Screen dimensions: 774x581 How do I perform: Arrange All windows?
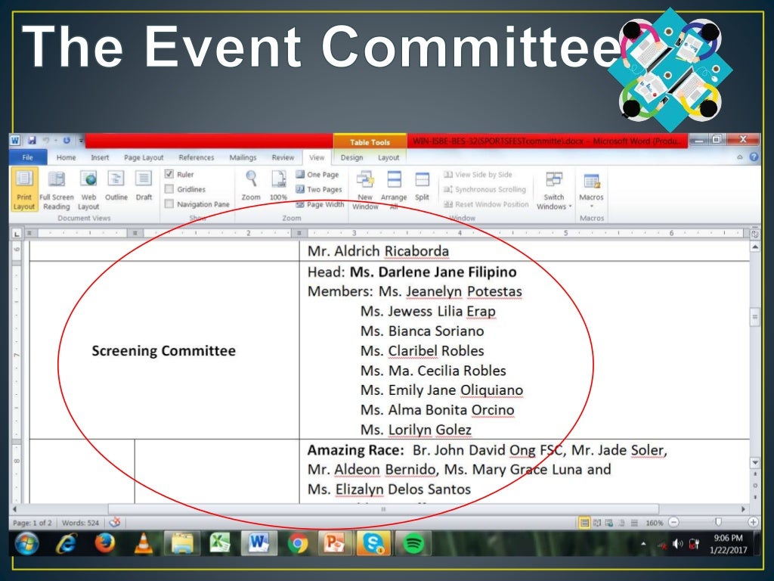(x=394, y=190)
